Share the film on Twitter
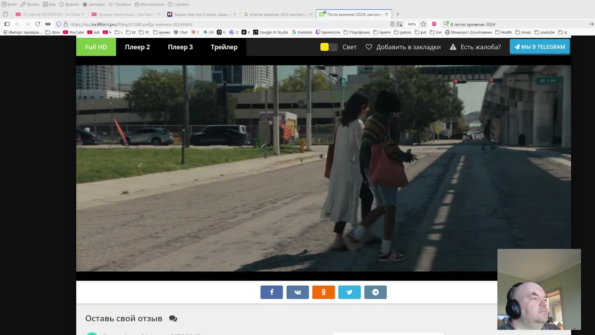 [x=350, y=292]
